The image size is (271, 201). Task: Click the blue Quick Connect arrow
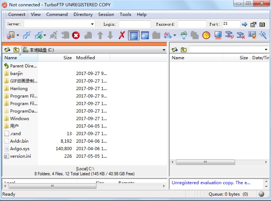tap(244, 24)
